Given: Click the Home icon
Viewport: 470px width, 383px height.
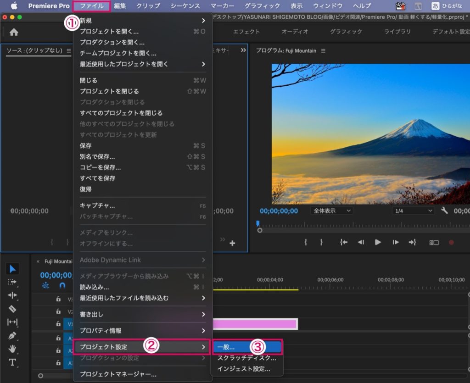Looking at the screenshot, I should tap(14, 32).
